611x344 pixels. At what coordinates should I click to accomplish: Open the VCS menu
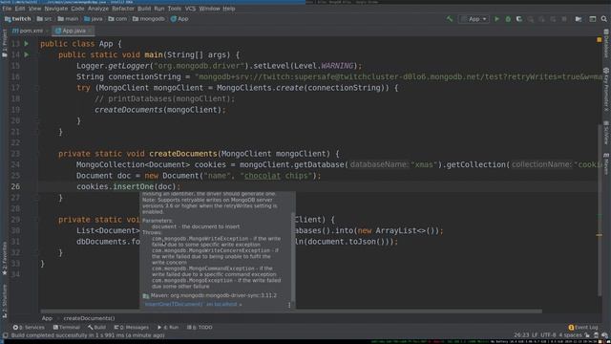coord(190,9)
